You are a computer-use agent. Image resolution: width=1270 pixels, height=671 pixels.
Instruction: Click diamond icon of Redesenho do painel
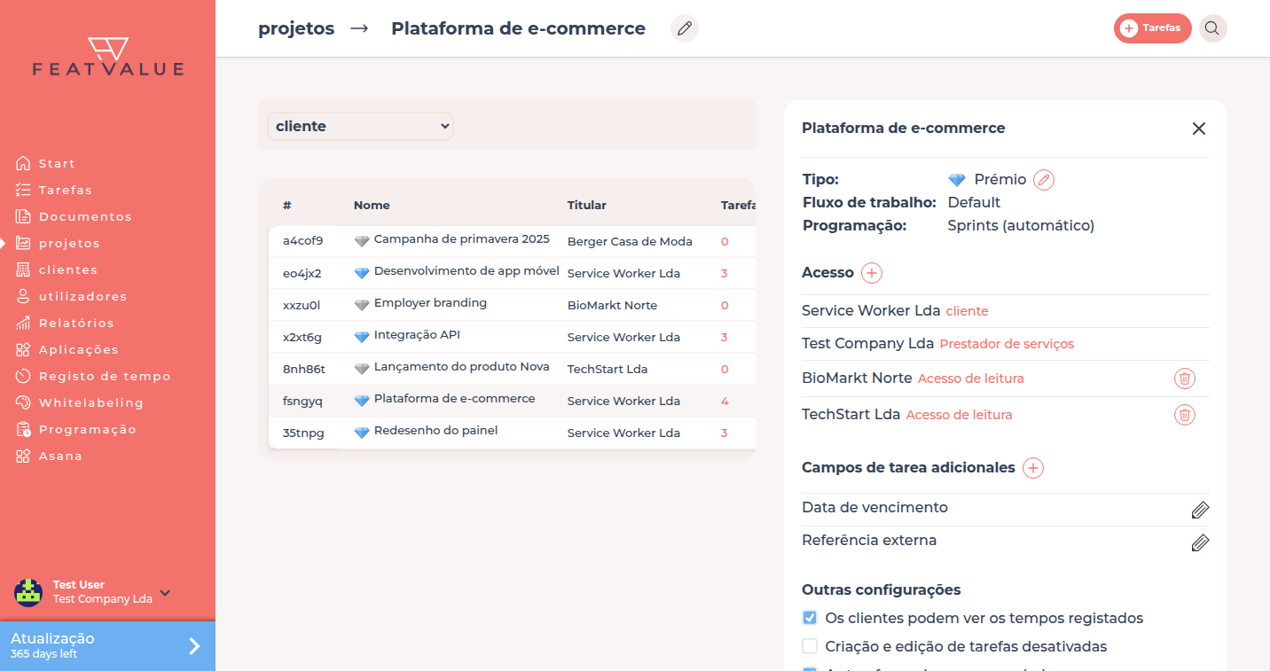[362, 433]
